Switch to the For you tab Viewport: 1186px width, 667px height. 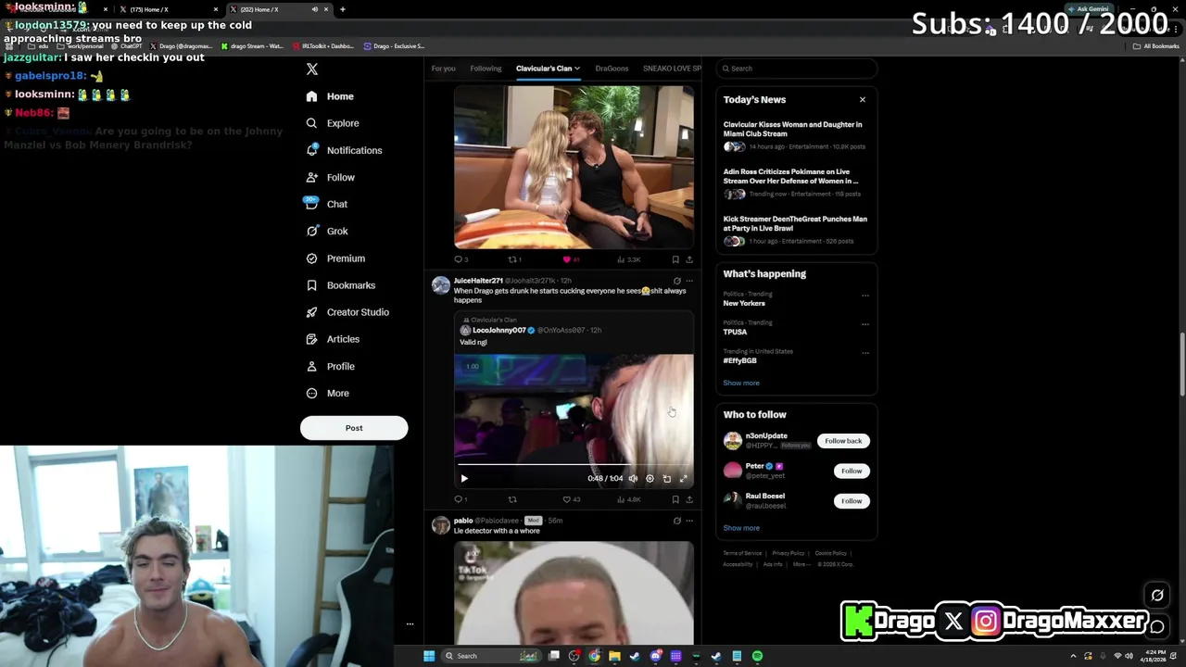(443, 69)
